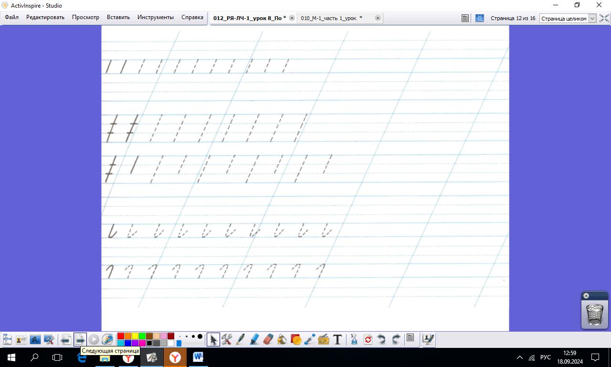Click the grey play button in the toolbar
The height and width of the screenshot is (367, 611).
94,339
